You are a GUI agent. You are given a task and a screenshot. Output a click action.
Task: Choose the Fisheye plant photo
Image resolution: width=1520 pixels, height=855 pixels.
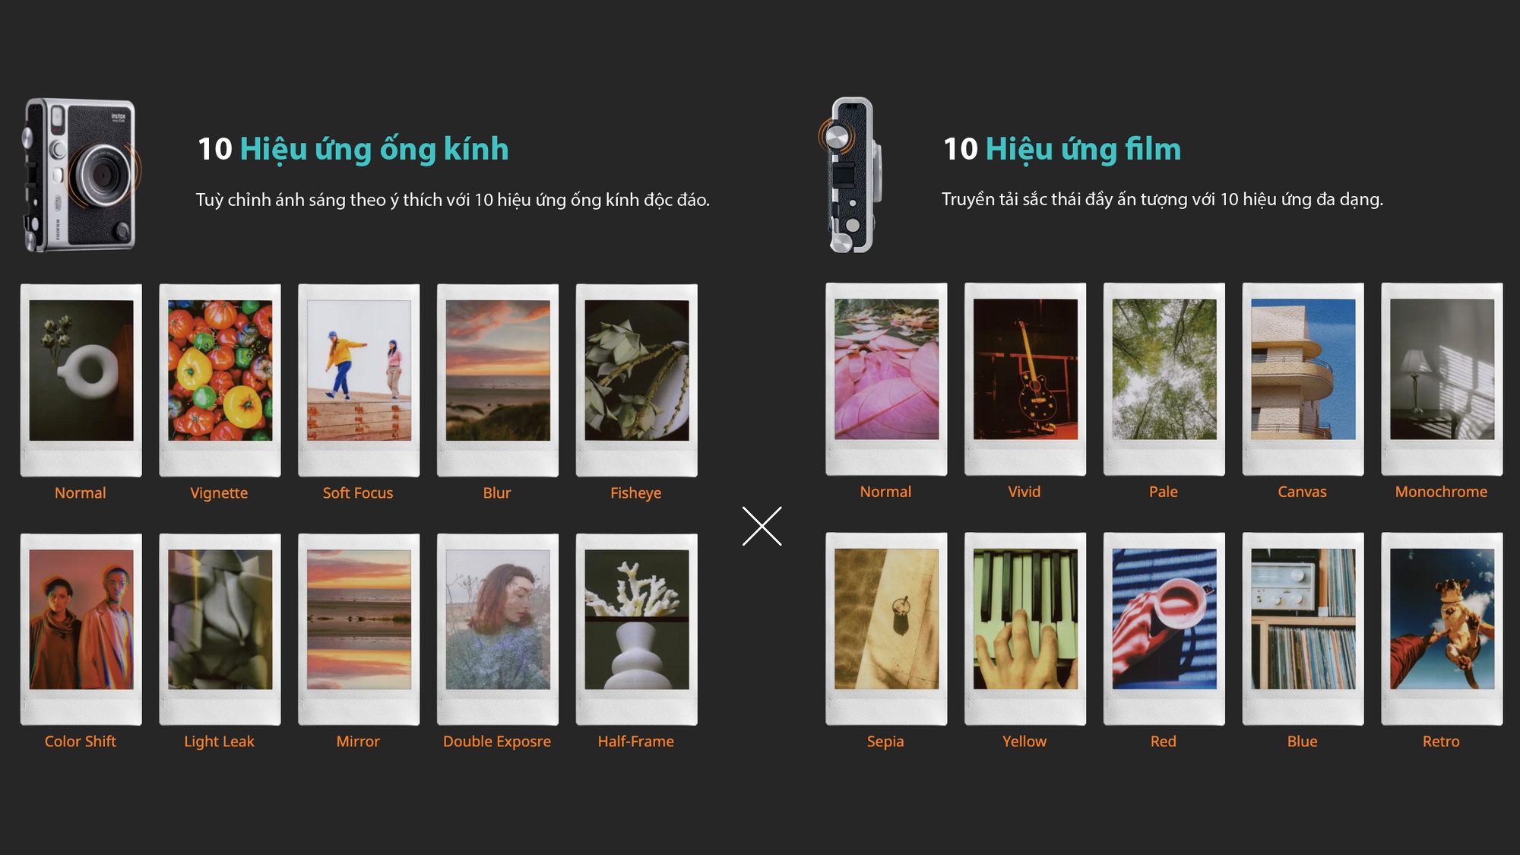coord(637,380)
